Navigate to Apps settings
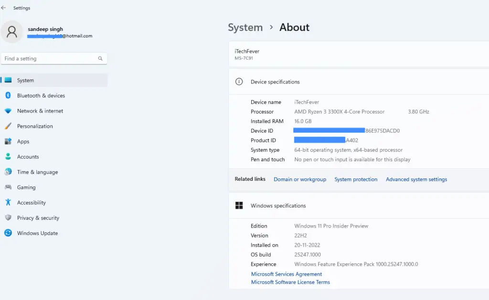The height and width of the screenshot is (300, 489). (x=54, y=141)
